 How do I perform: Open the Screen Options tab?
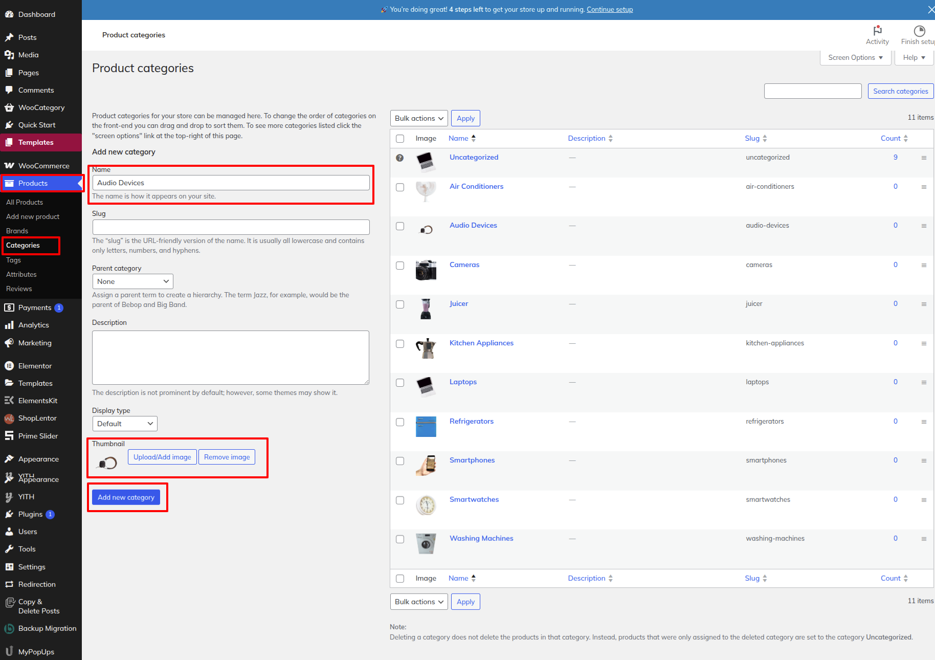click(x=855, y=58)
